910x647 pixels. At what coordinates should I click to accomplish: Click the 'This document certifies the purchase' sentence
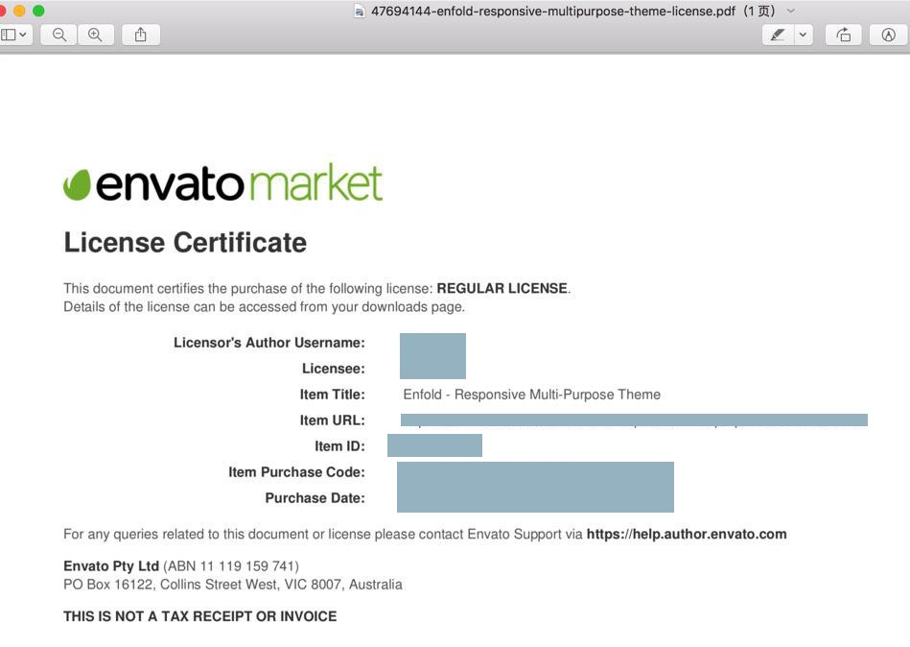316,288
